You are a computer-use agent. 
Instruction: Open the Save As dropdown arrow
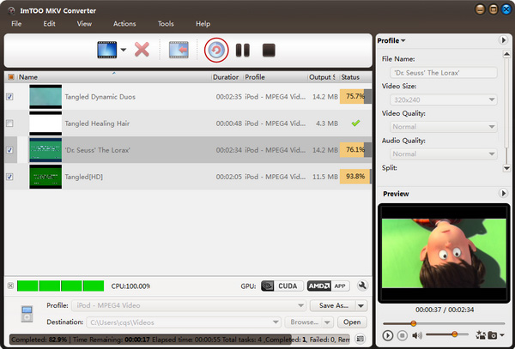361,306
